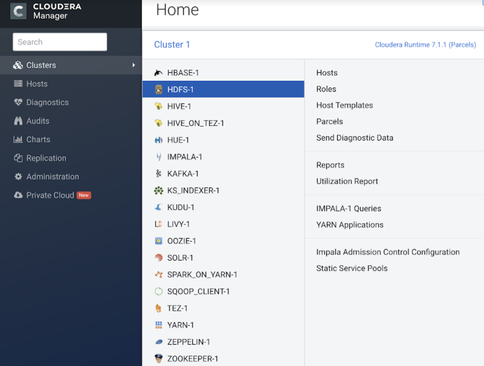Click in the Search input field
The width and height of the screenshot is (484, 366).
(x=60, y=42)
